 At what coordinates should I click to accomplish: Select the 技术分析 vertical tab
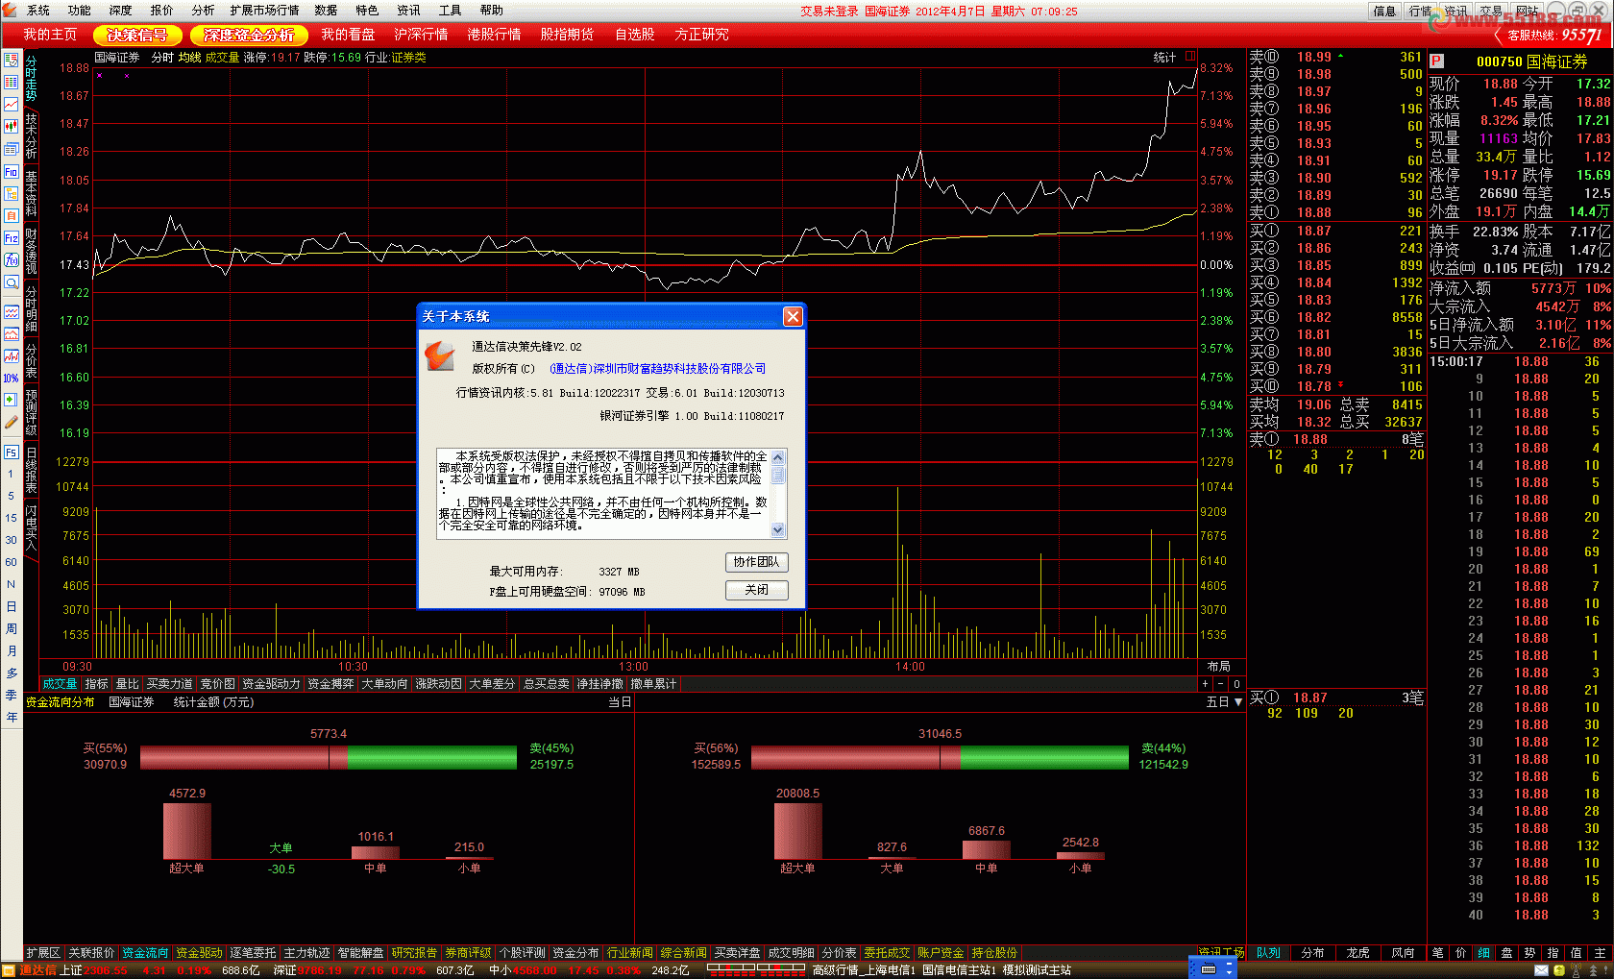pos(31,135)
